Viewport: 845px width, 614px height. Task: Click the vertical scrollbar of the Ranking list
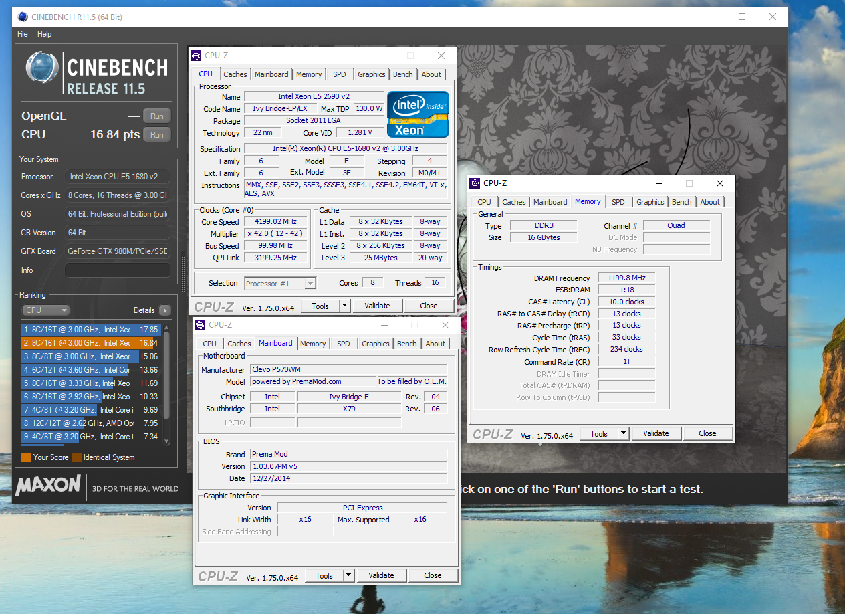tap(166, 383)
